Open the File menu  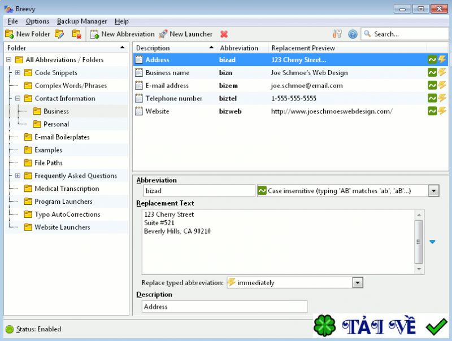click(x=12, y=21)
